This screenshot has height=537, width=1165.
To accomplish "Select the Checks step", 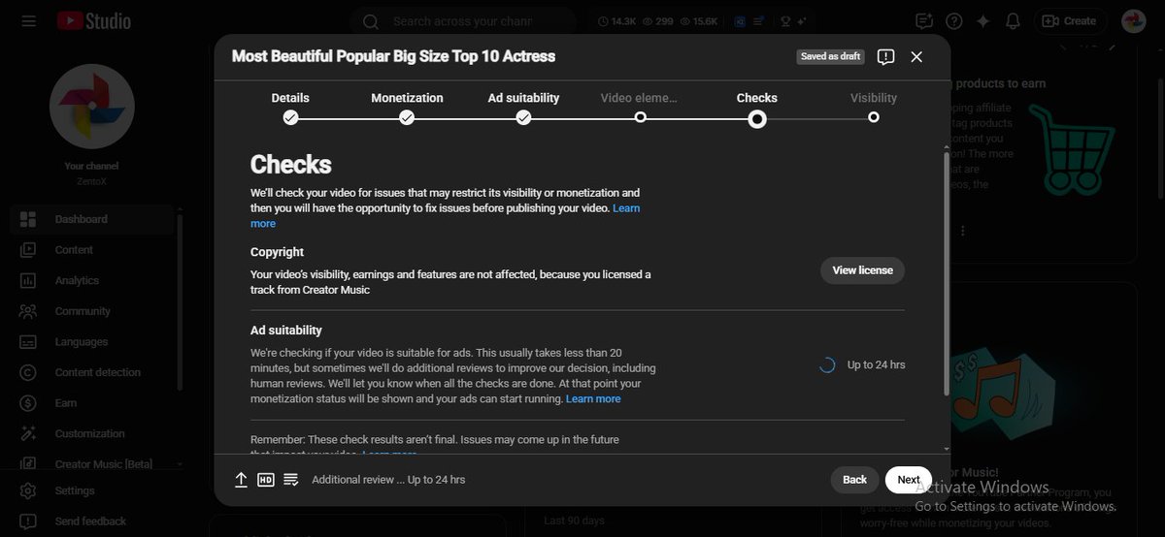I will (x=757, y=107).
